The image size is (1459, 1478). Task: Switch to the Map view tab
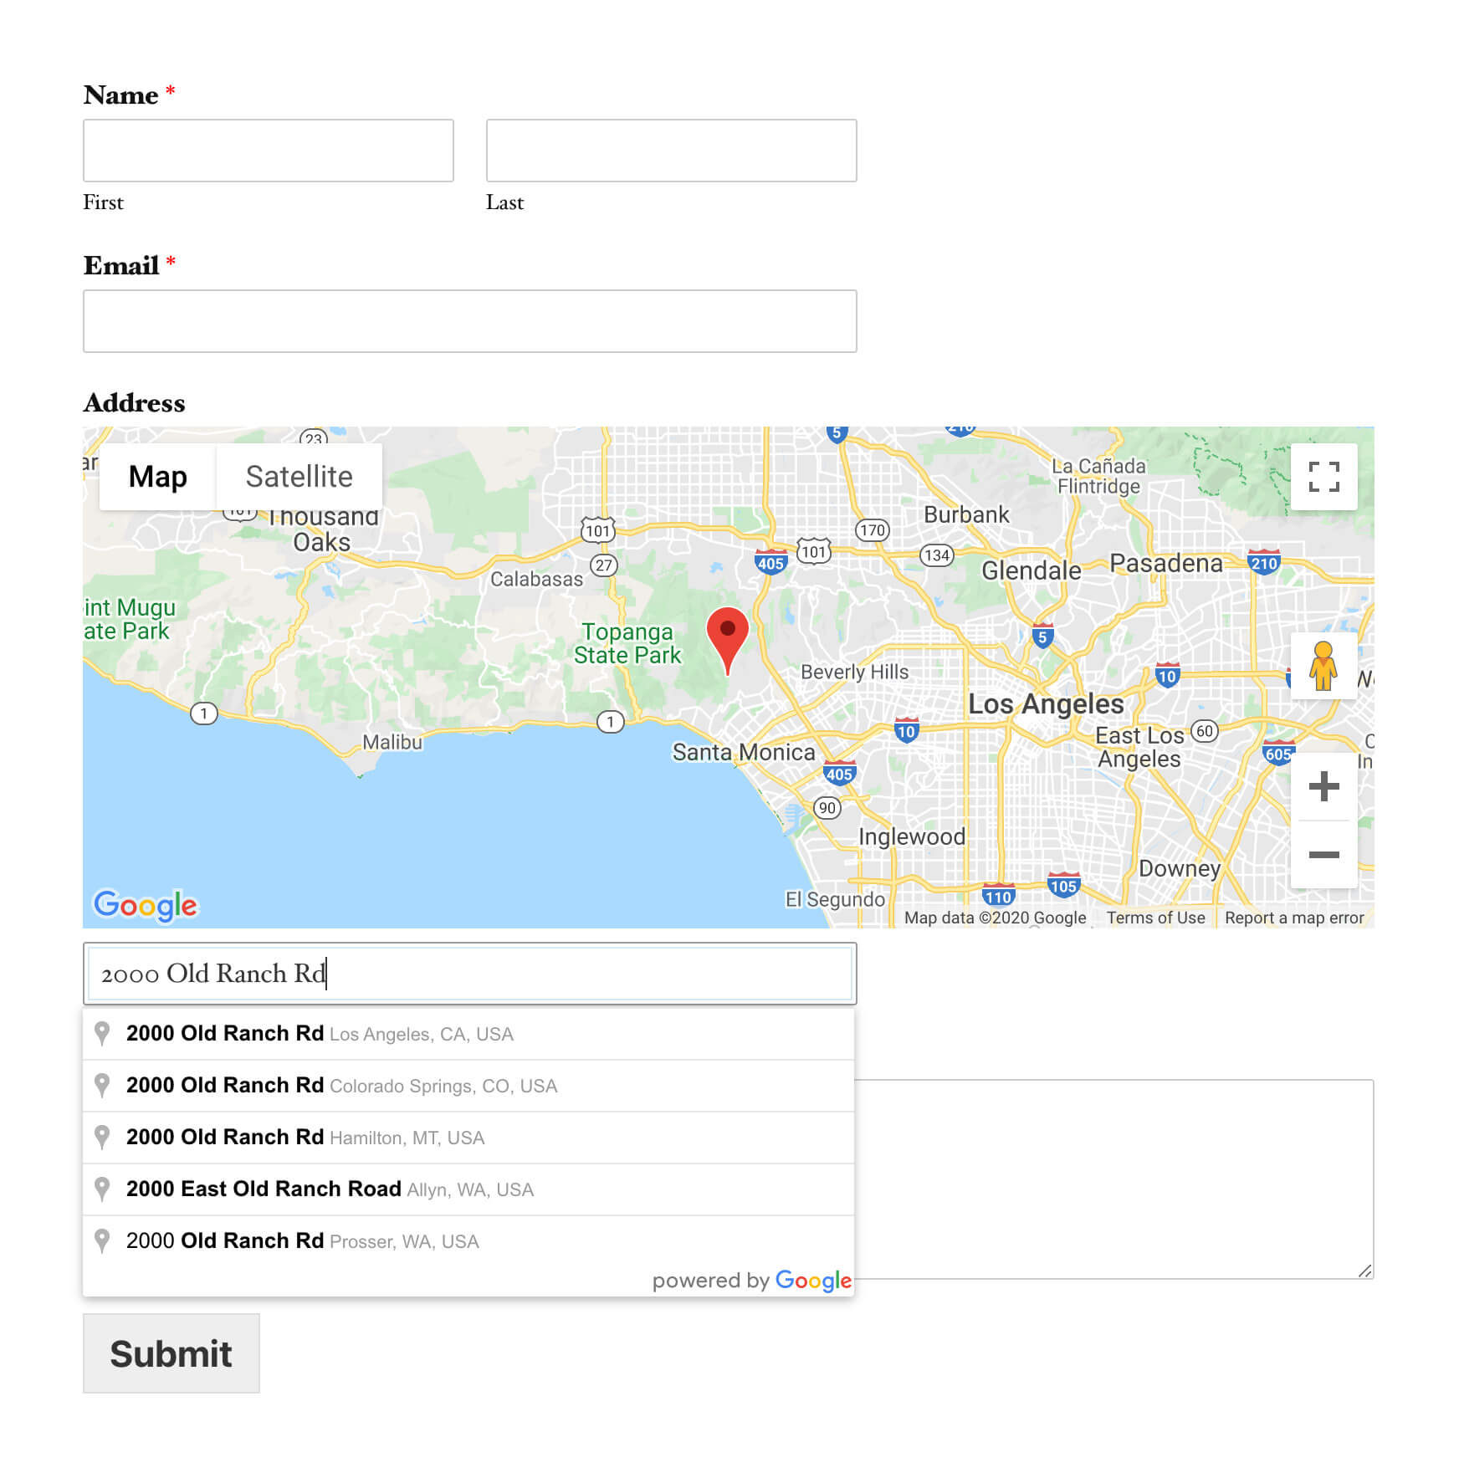click(157, 477)
